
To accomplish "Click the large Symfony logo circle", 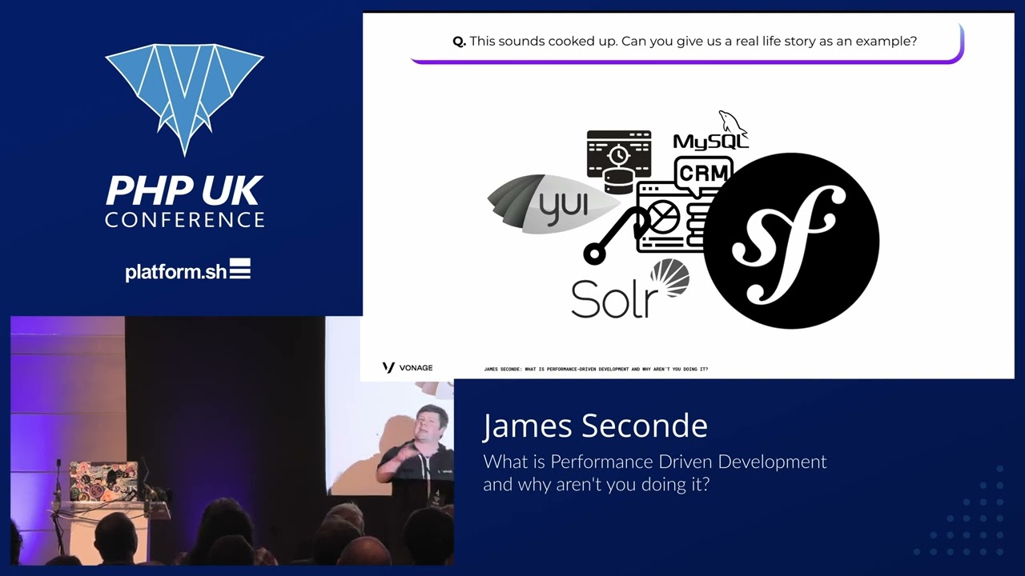I will [790, 240].
